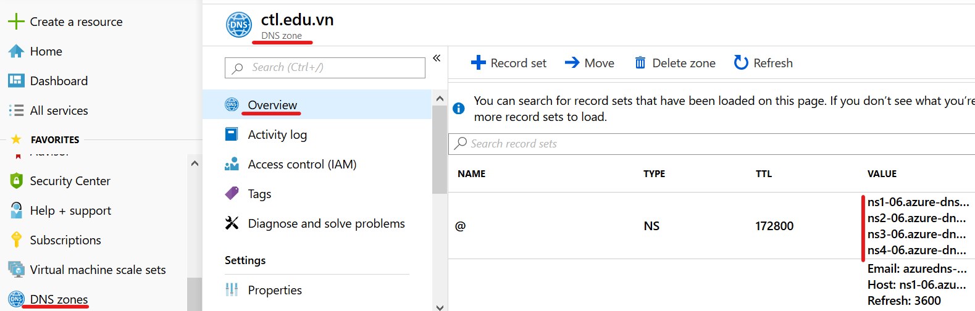Click the Move button label

point(599,63)
